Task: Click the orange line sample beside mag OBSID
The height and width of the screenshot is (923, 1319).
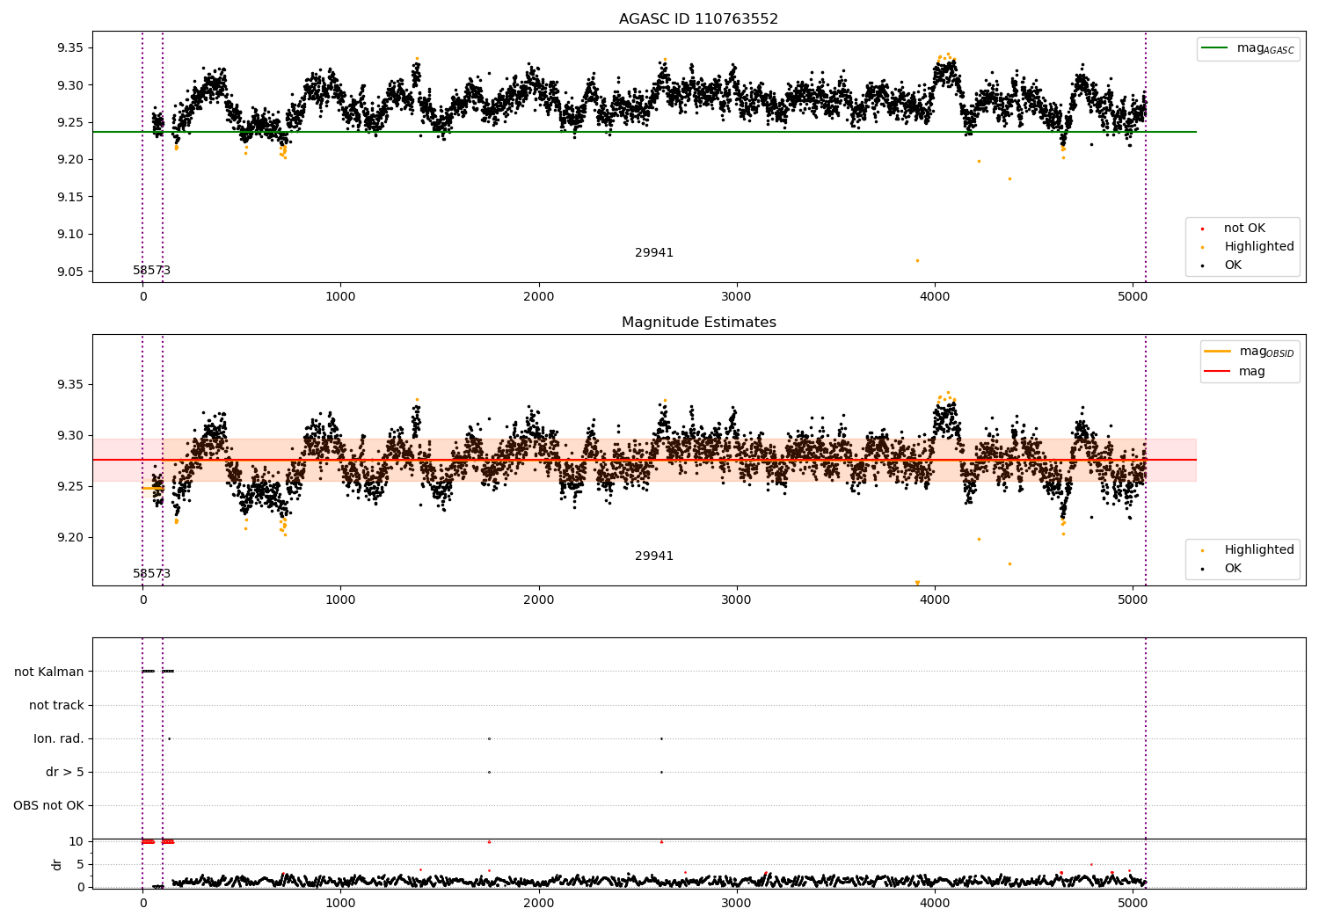Action: pos(1218,352)
